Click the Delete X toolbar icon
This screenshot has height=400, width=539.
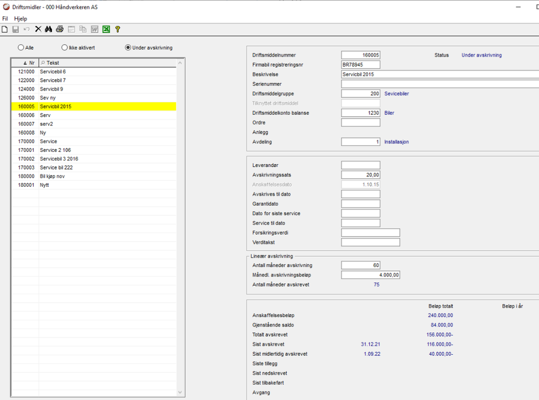pos(38,29)
